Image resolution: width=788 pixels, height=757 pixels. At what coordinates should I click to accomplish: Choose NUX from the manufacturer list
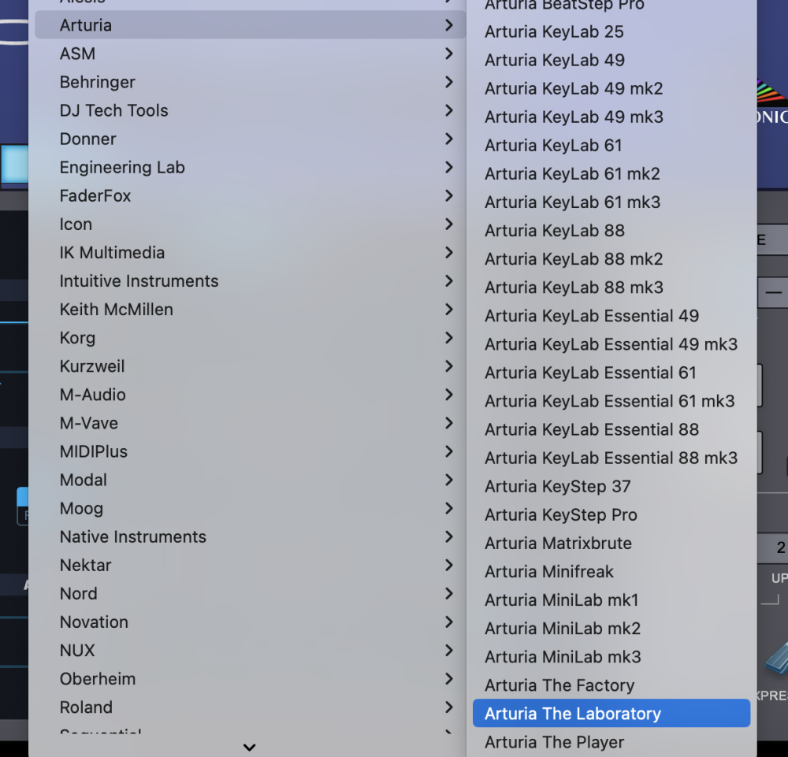click(x=250, y=651)
